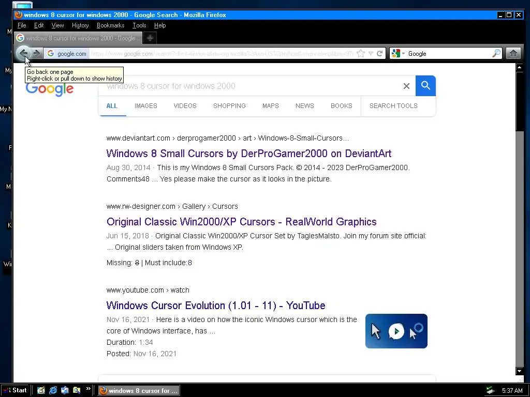This screenshot has width=530, height=397.
Task: Open the Help menu
Action: click(x=160, y=25)
